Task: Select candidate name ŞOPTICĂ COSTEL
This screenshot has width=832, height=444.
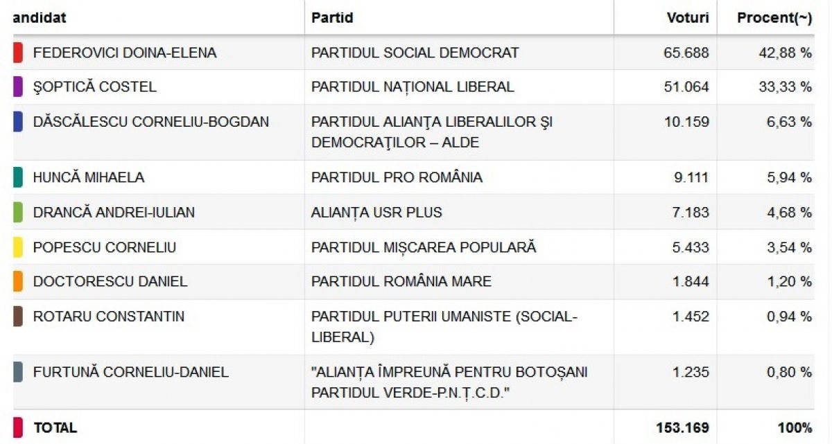Action: click(x=95, y=87)
